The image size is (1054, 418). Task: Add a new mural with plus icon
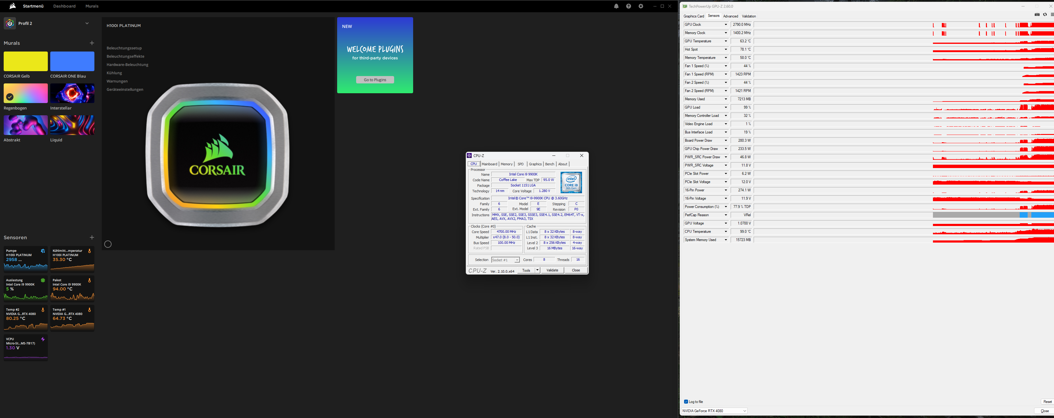[x=92, y=43]
